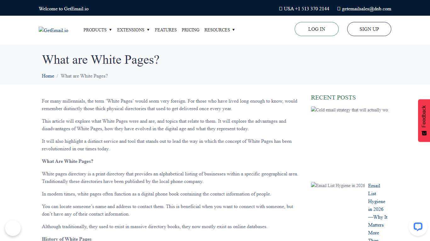This screenshot has width=430, height=241.
Task: Navigate to Home via breadcrumb link
Action: coord(48,76)
